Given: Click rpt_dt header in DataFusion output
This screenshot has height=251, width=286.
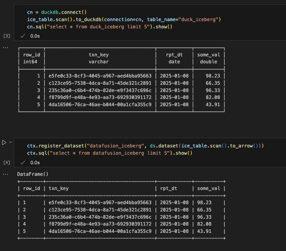Looking at the screenshot, I should pyautogui.click(x=169, y=188).
